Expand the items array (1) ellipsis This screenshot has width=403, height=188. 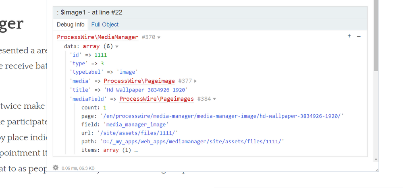coord(136,150)
